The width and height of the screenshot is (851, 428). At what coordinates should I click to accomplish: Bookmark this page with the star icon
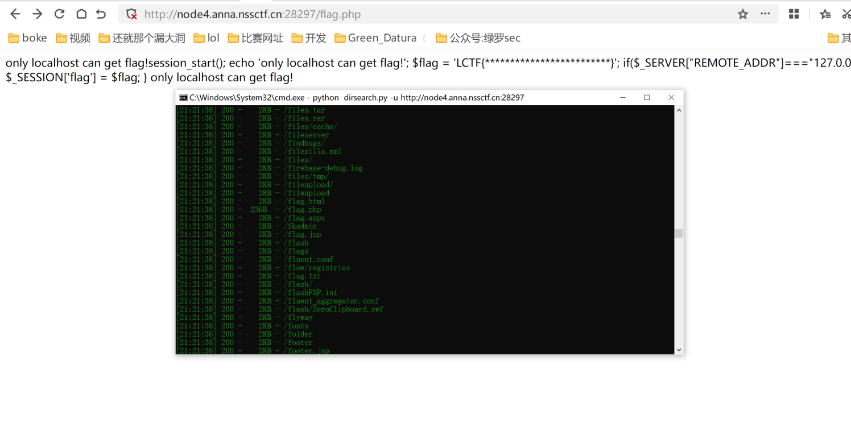(743, 14)
